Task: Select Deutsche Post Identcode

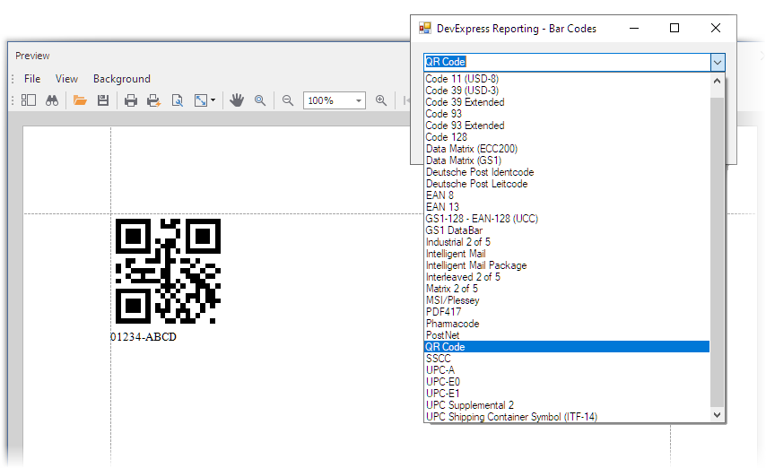Action: 567,172
